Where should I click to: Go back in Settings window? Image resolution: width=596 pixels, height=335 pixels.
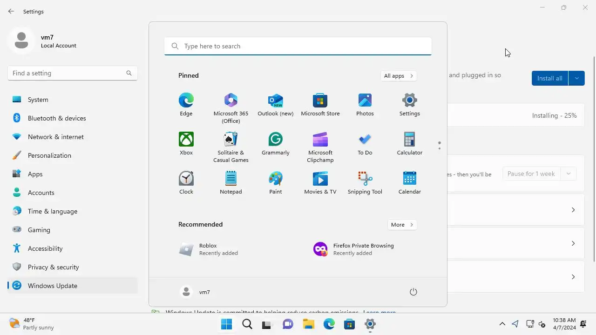[11, 11]
